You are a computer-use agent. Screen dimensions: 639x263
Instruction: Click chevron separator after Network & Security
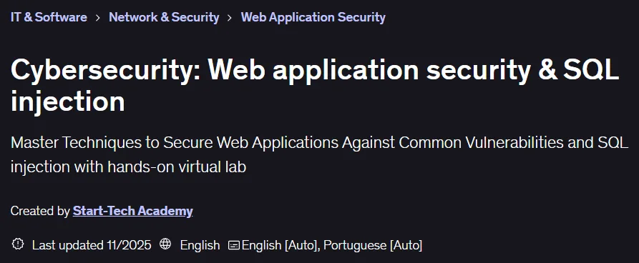pos(230,18)
